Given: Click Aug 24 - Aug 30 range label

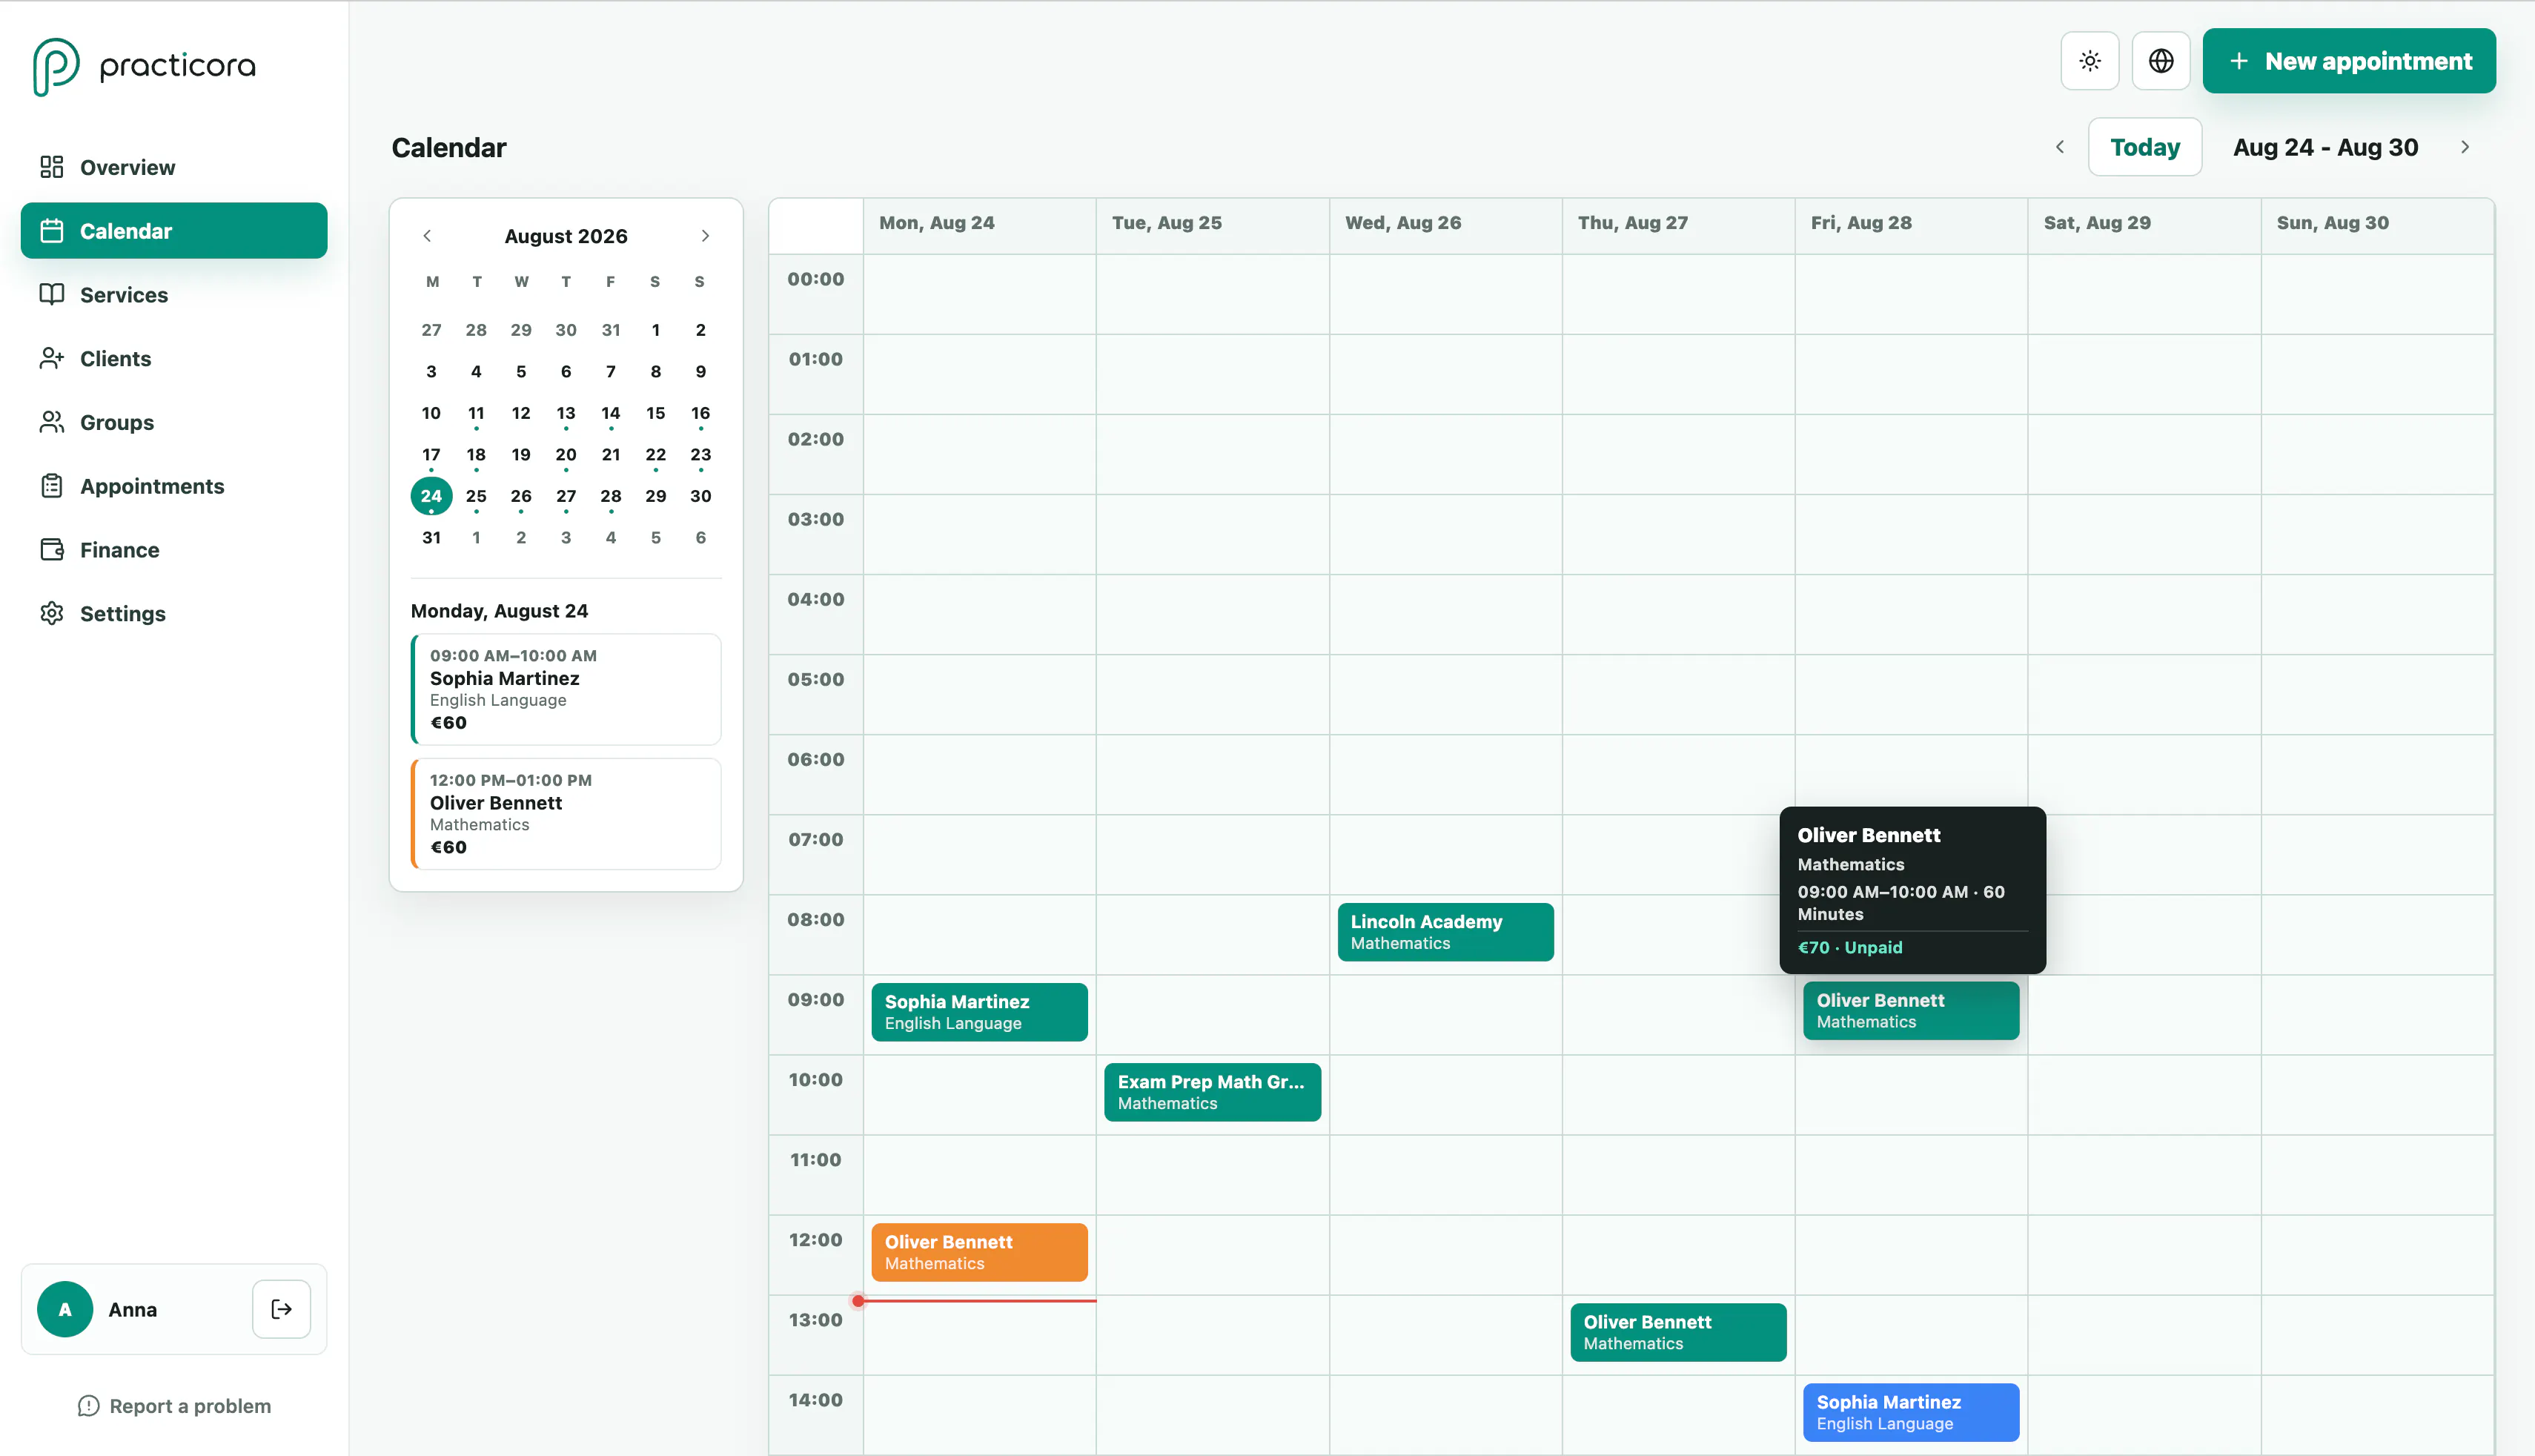Looking at the screenshot, I should [x=2325, y=148].
